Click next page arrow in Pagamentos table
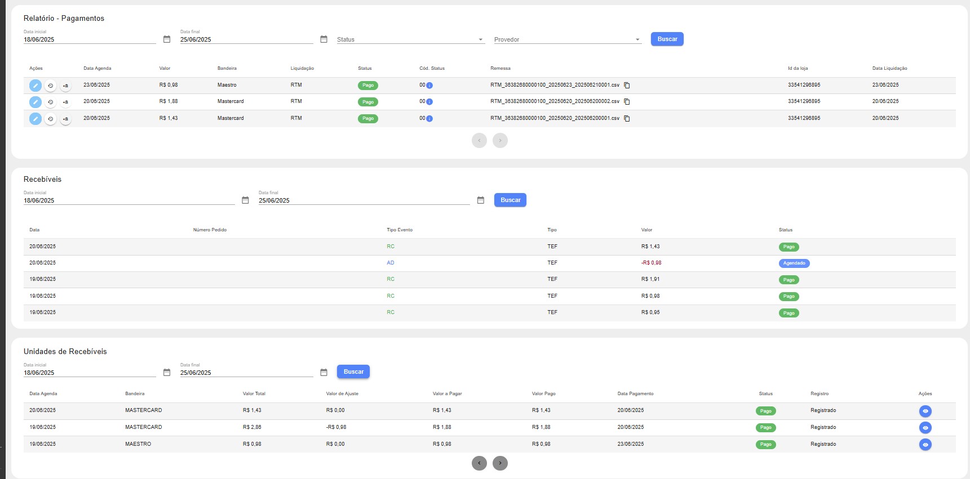970x479 pixels. point(500,141)
